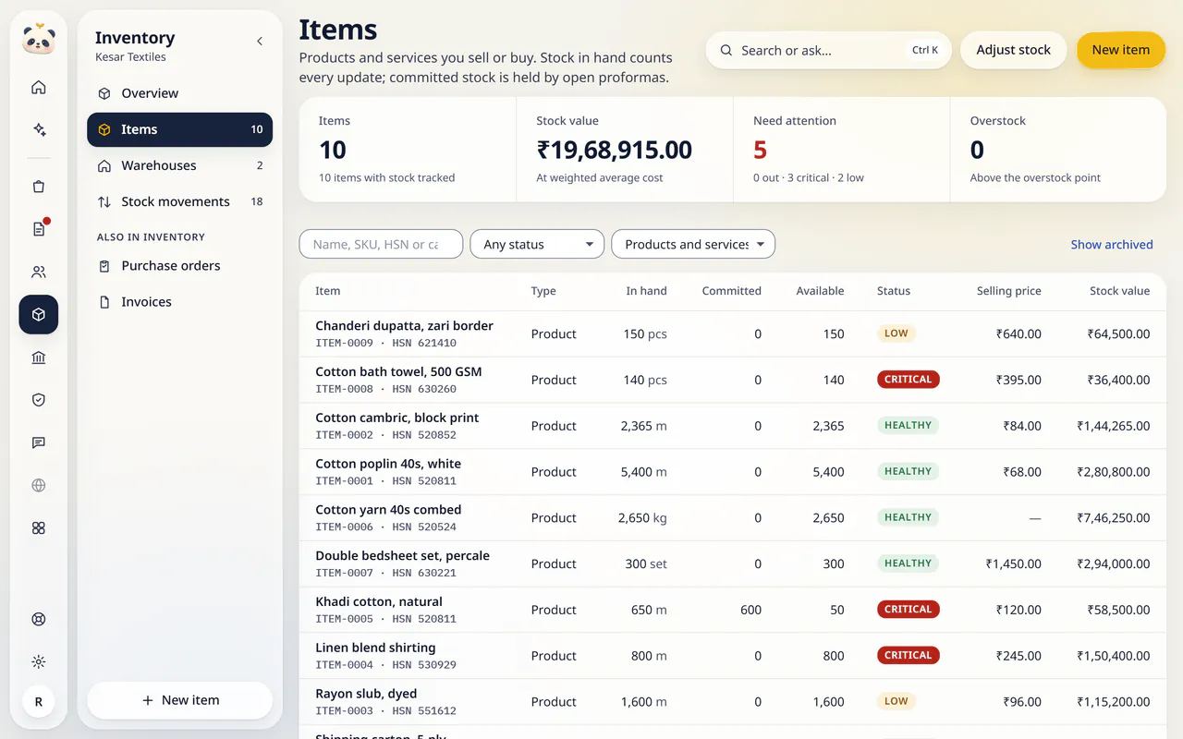This screenshot has width=1183, height=739.
Task: Click the Adjust stock button
Action: tap(1013, 50)
